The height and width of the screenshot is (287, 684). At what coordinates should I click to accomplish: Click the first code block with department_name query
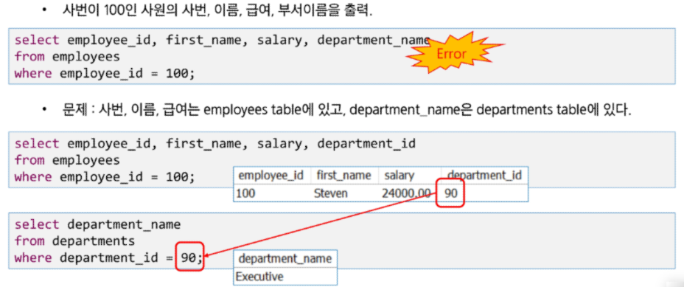[x=341, y=56]
